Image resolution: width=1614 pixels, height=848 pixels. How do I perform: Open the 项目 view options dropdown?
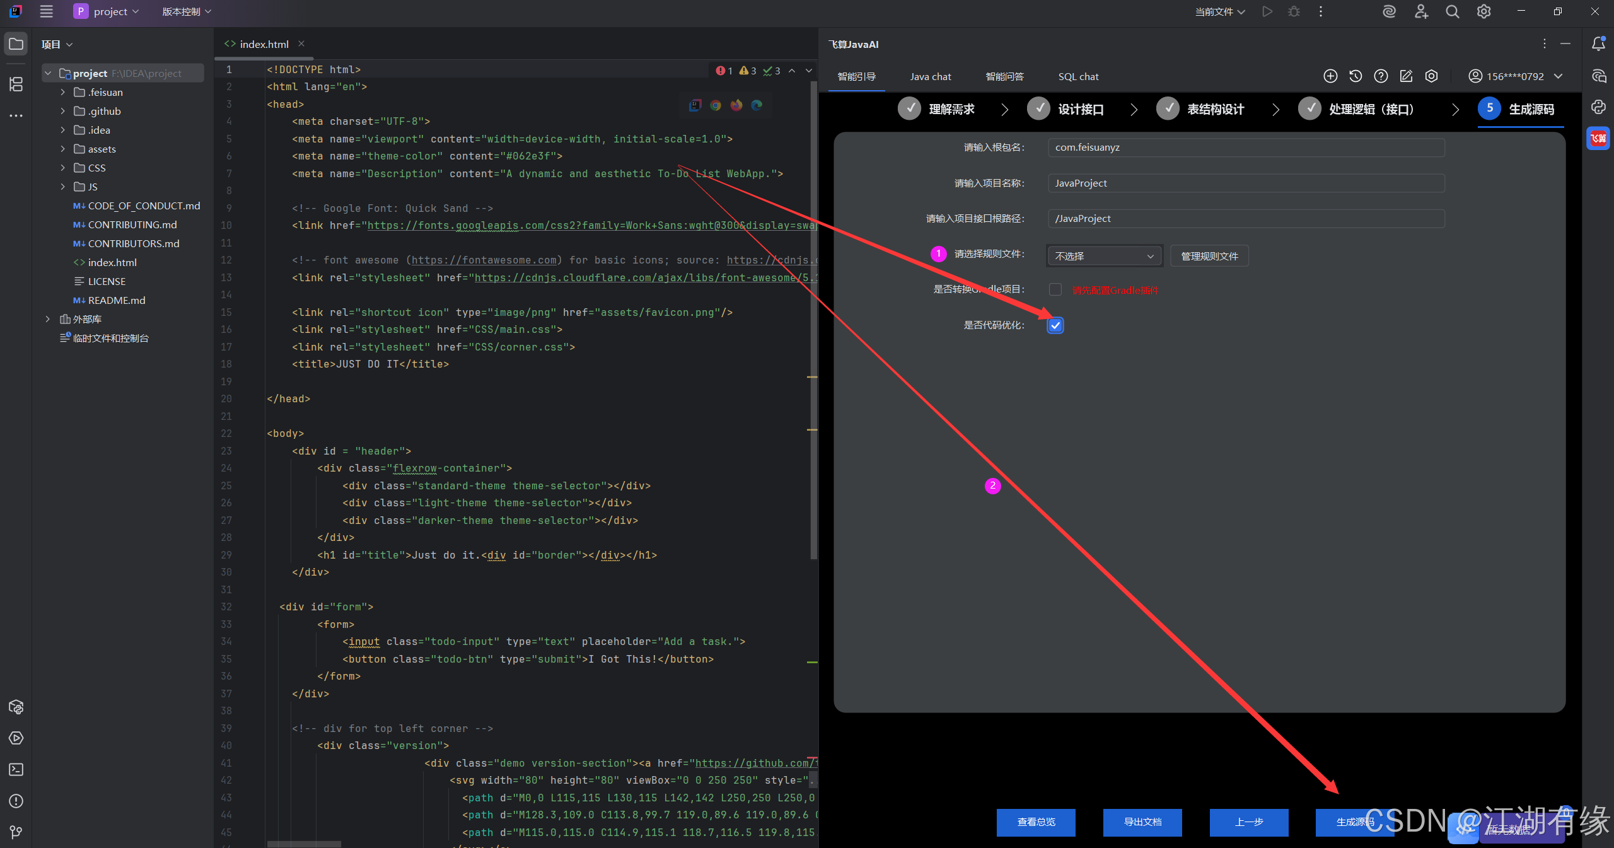click(57, 44)
